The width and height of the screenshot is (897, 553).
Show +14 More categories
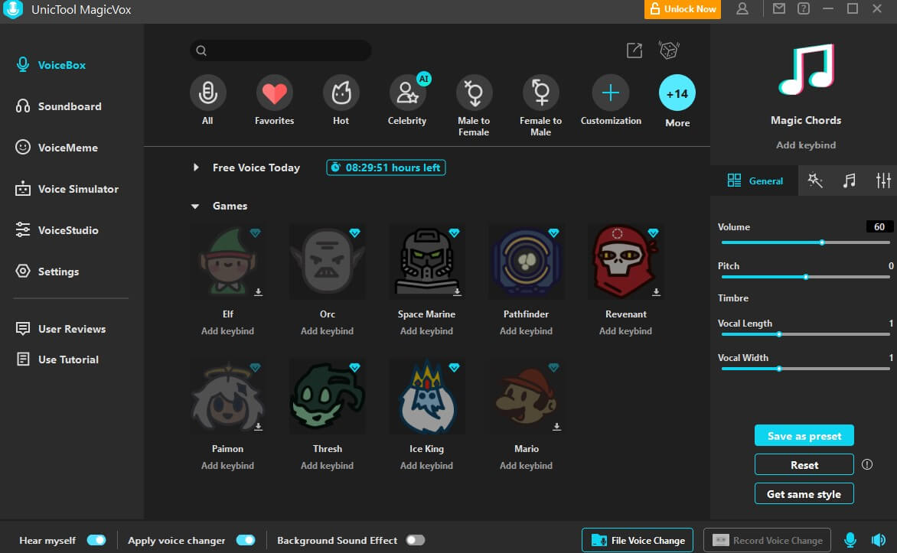pyautogui.click(x=677, y=93)
